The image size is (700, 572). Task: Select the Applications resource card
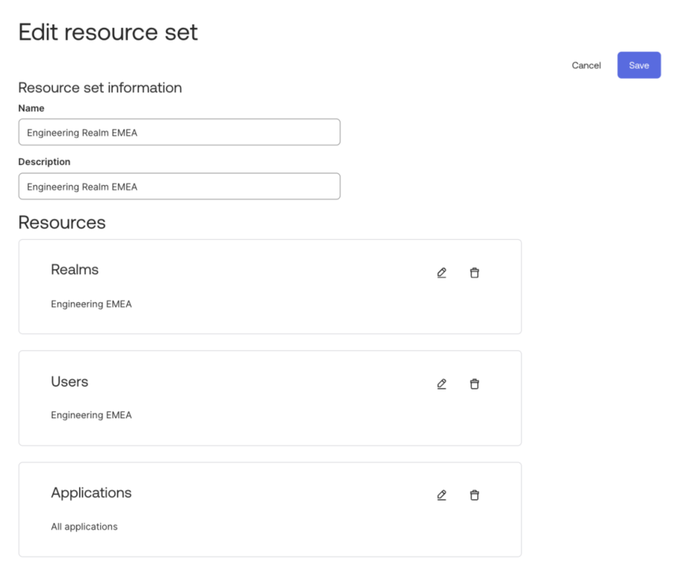[270, 509]
